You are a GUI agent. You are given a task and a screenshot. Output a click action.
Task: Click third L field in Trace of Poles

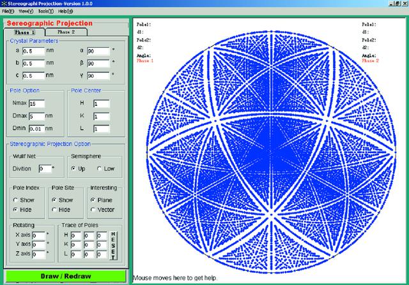[102, 254]
